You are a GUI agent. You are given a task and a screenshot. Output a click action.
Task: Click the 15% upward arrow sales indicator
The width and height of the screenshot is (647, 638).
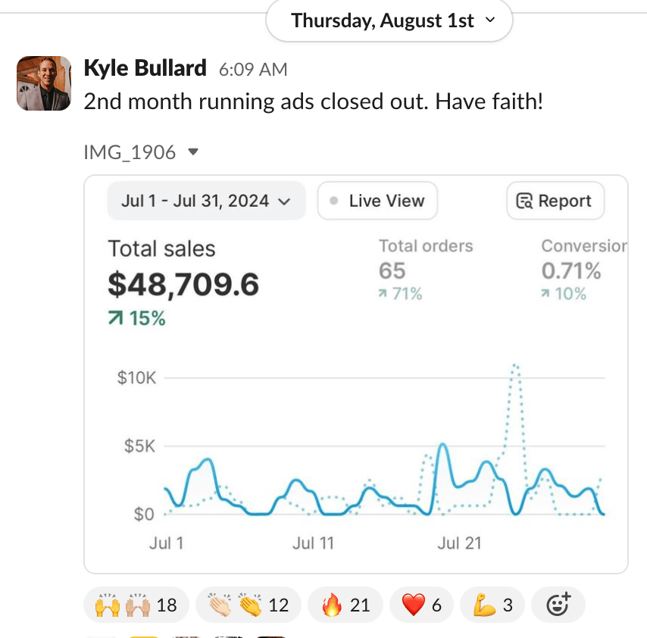click(136, 318)
